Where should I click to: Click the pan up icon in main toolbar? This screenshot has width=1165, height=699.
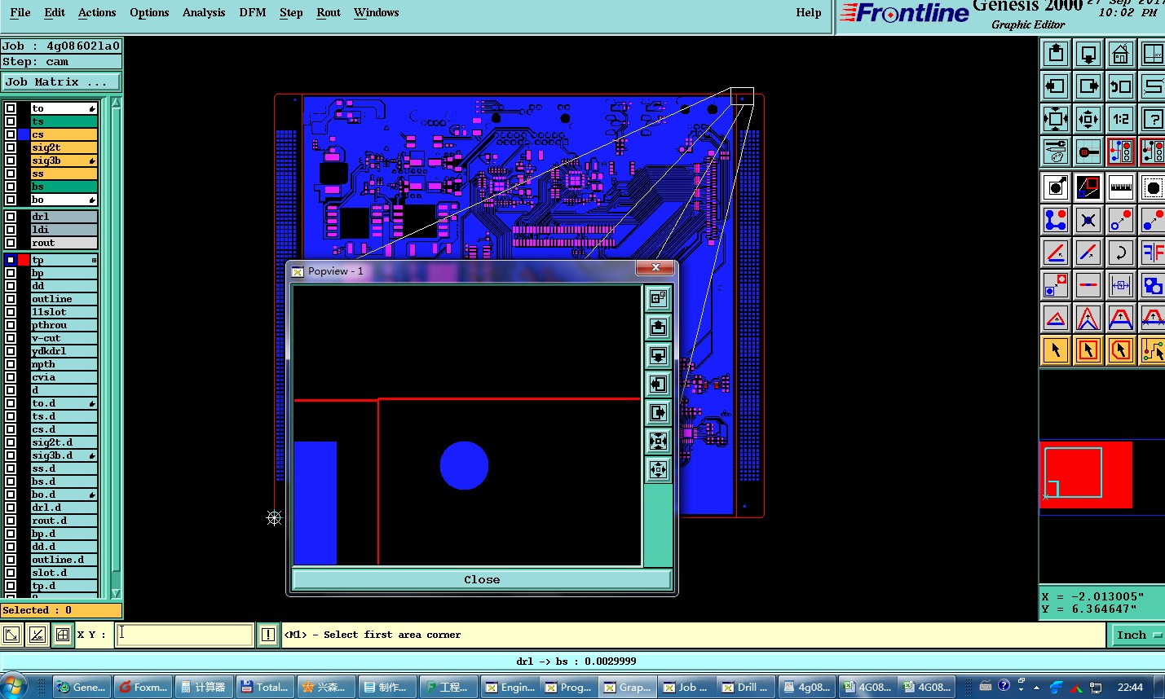(x=1056, y=54)
